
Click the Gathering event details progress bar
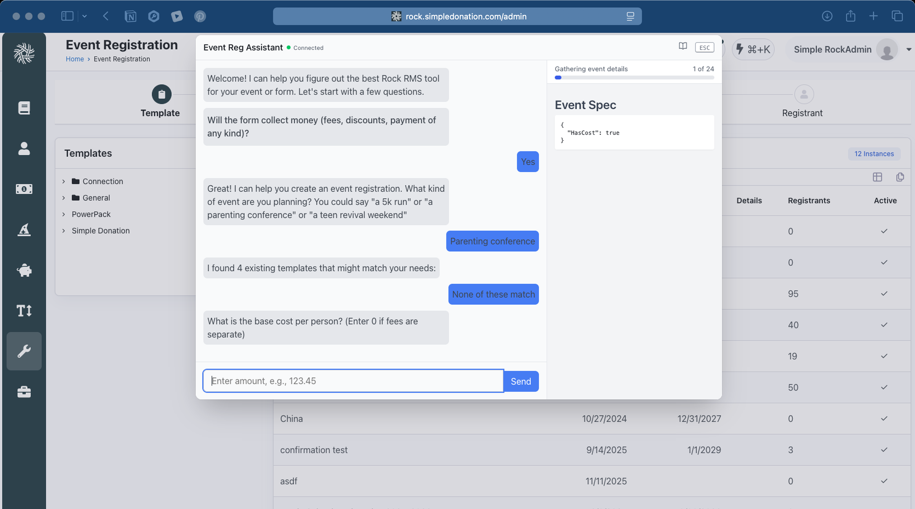(x=634, y=77)
